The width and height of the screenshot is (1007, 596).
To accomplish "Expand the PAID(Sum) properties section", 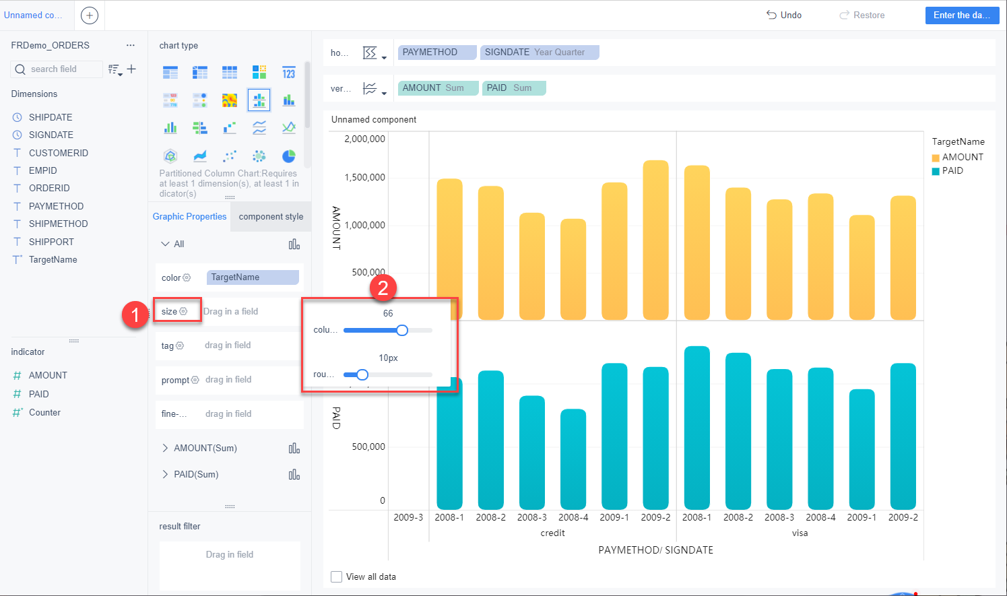I will (x=165, y=474).
